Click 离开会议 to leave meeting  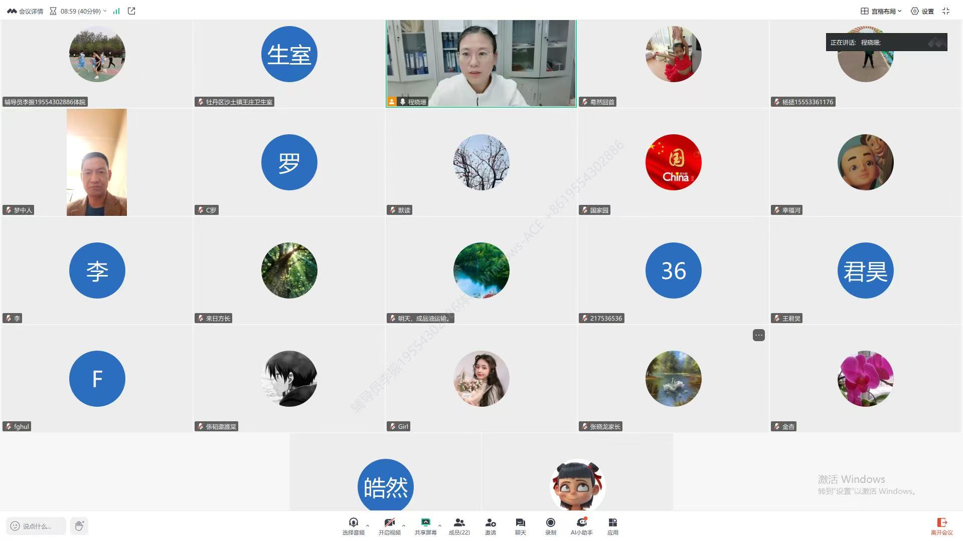(x=941, y=526)
